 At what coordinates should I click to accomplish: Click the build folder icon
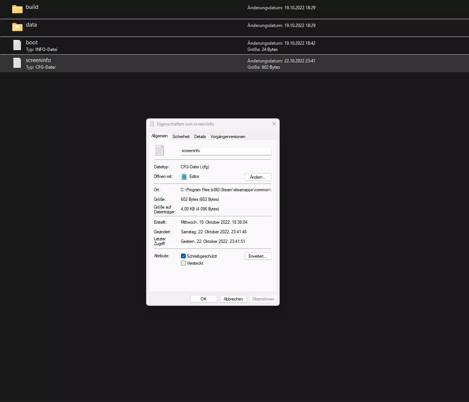[x=17, y=9]
